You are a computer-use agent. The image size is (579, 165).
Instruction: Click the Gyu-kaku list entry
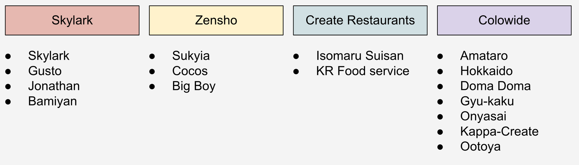click(x=487, y=101)
